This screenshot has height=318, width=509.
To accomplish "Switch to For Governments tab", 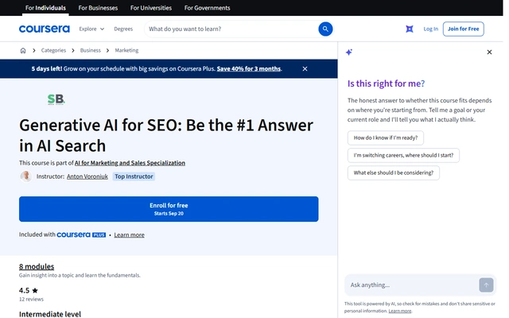I will click(x=207, y=8).
